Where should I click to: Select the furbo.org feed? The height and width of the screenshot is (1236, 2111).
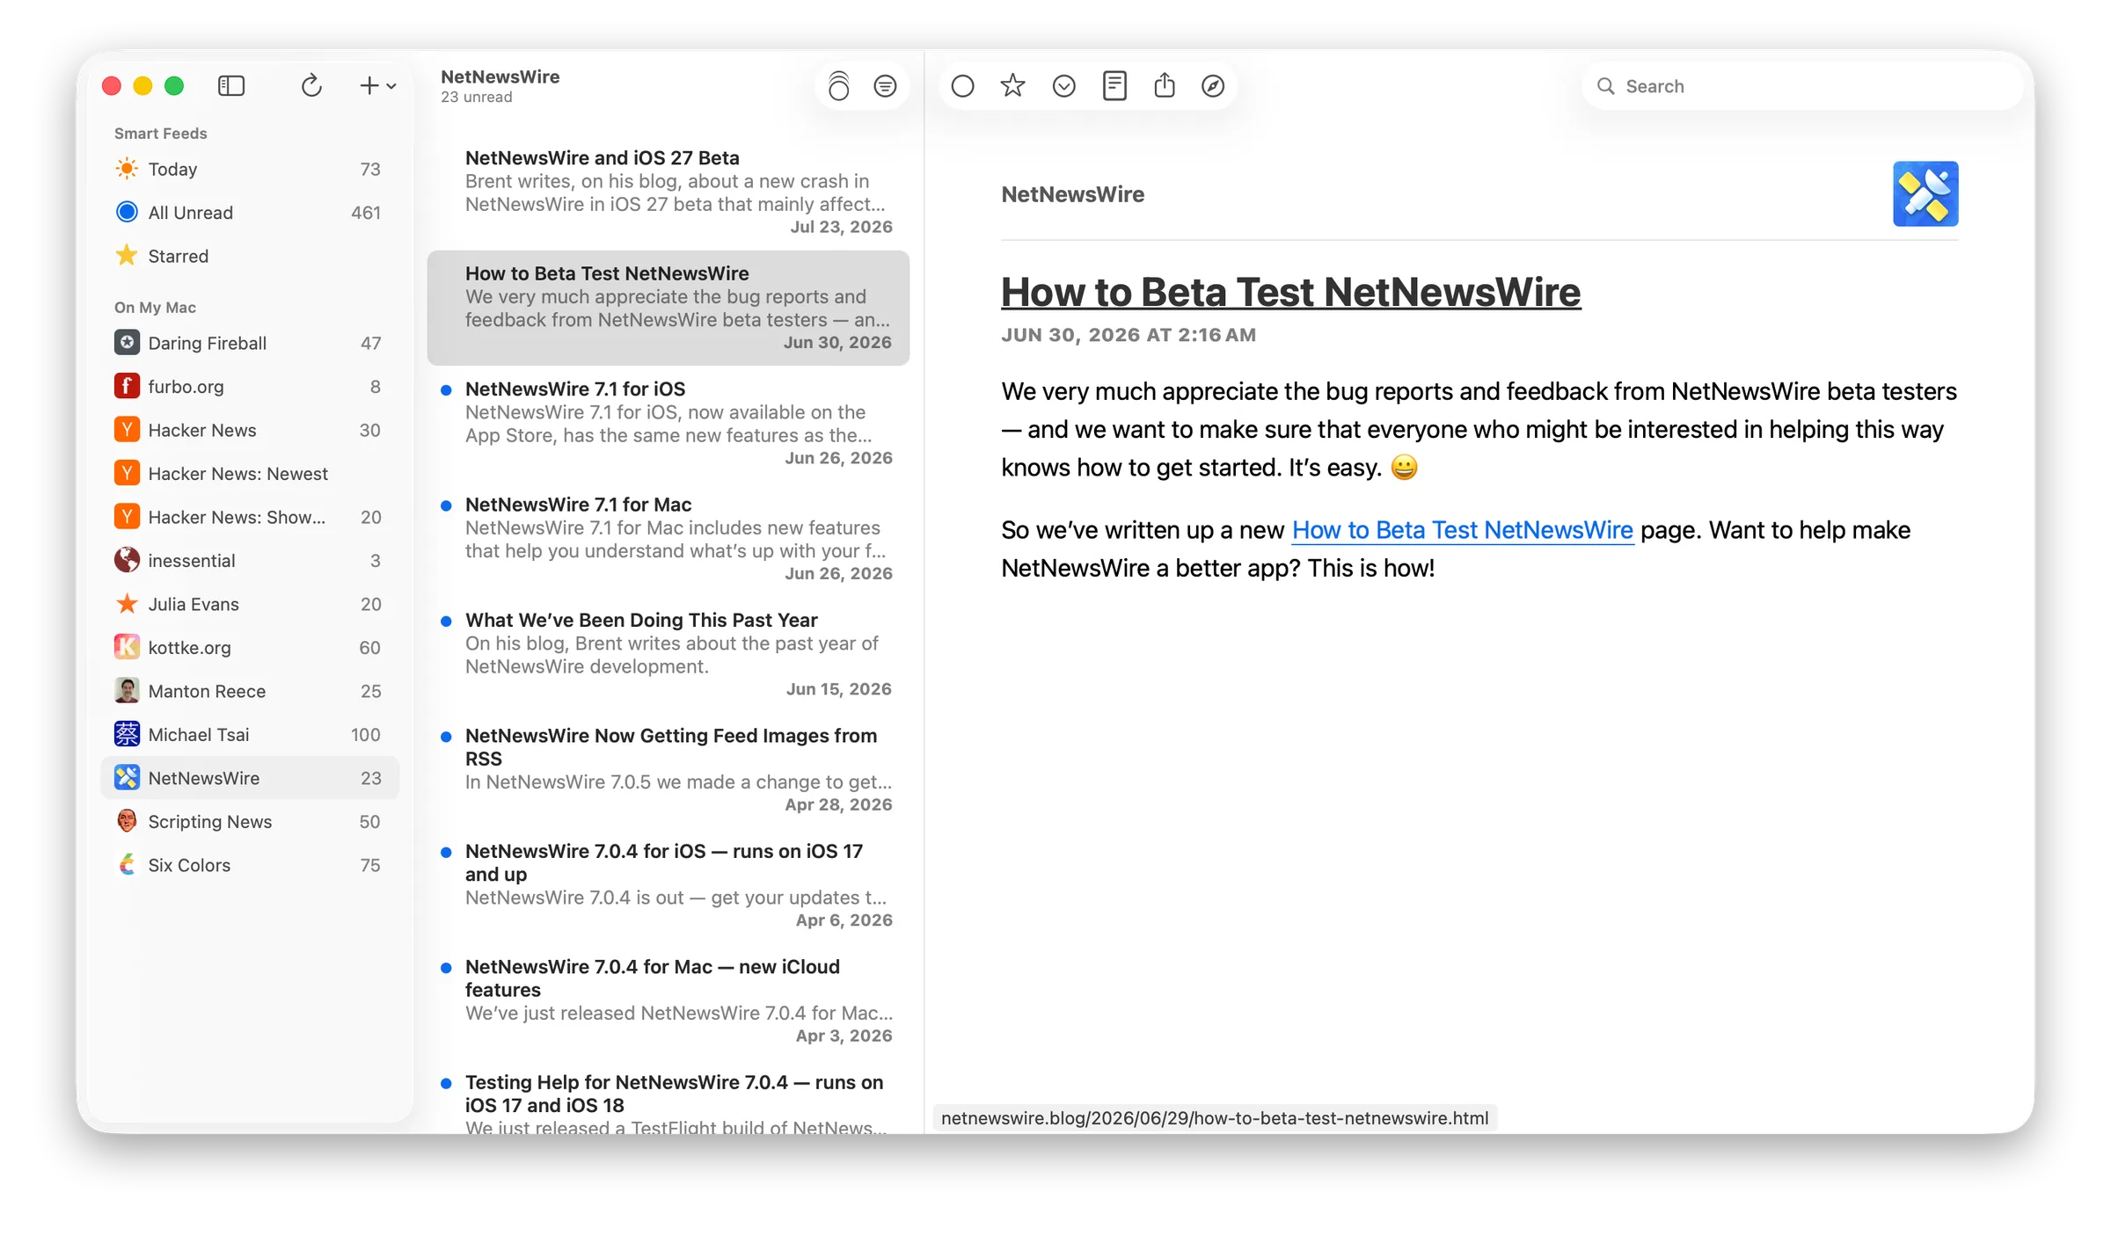250,387
